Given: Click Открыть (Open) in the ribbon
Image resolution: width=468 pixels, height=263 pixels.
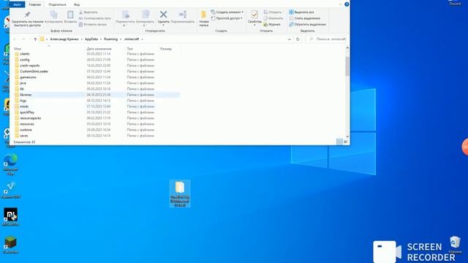Looking at the screenshot, I should point(273,12).
